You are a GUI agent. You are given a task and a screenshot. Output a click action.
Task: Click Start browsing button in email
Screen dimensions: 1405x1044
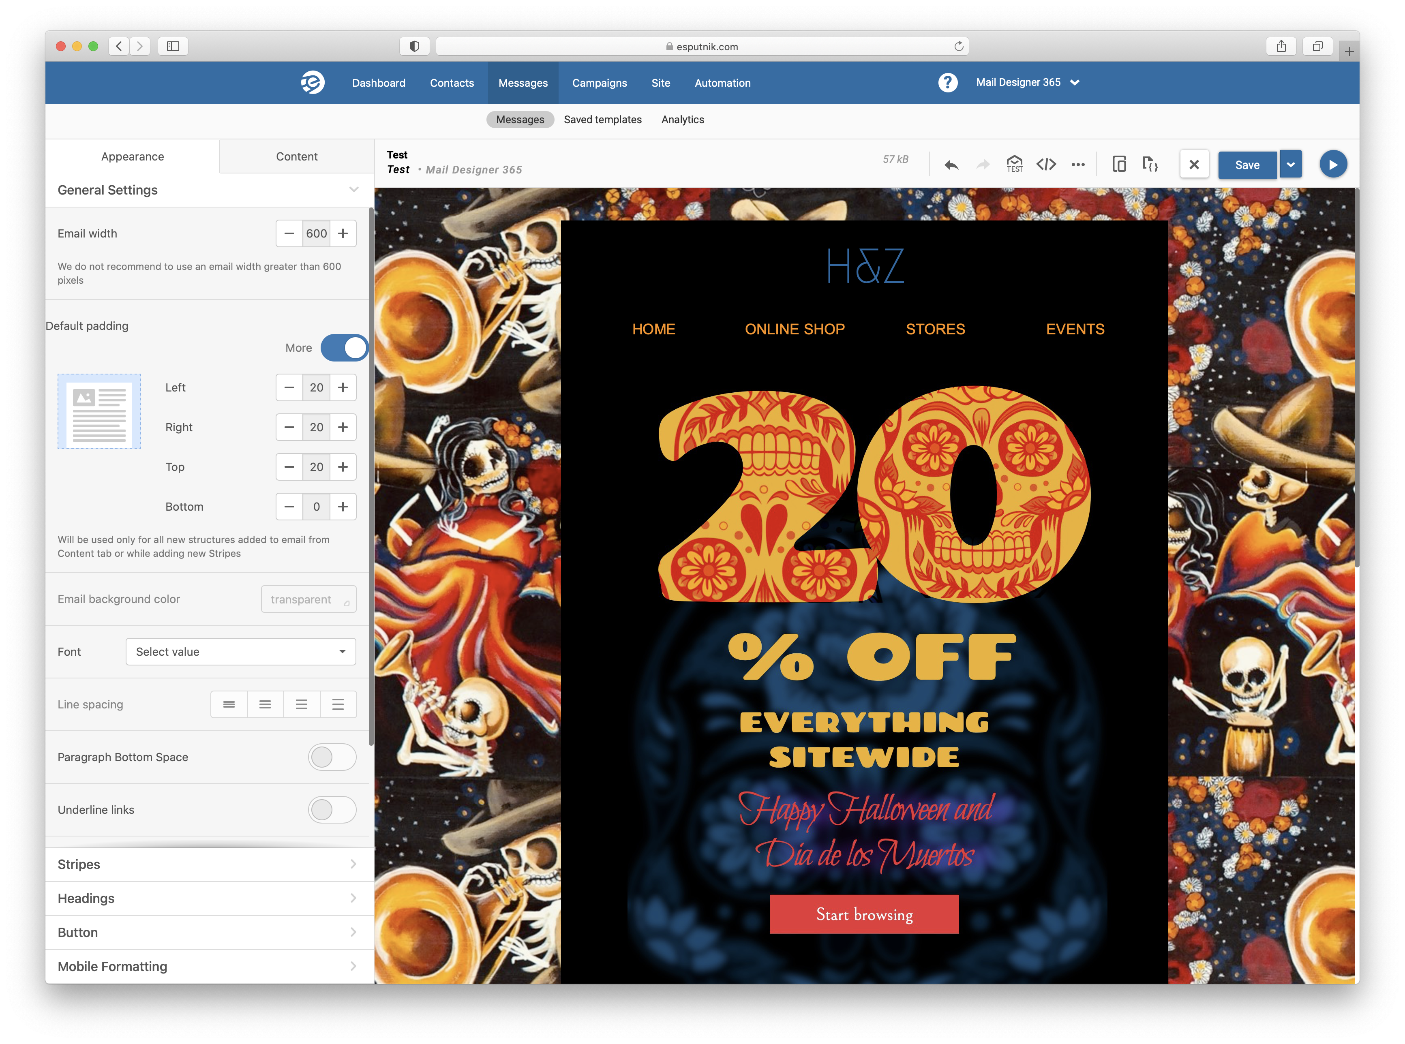864,915
